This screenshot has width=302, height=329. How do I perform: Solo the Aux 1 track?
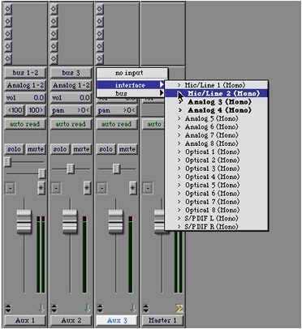click(x=14, y=149)
